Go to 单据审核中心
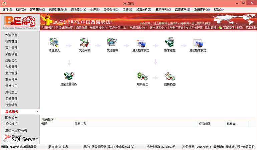Viewport: 257px width, 150px height. point(98,28)
